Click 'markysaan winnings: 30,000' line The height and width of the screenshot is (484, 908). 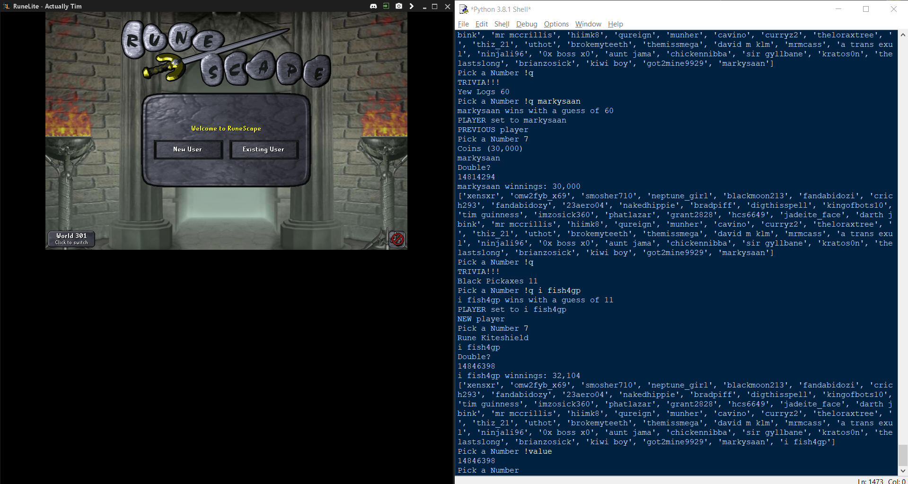click(519, 186)
